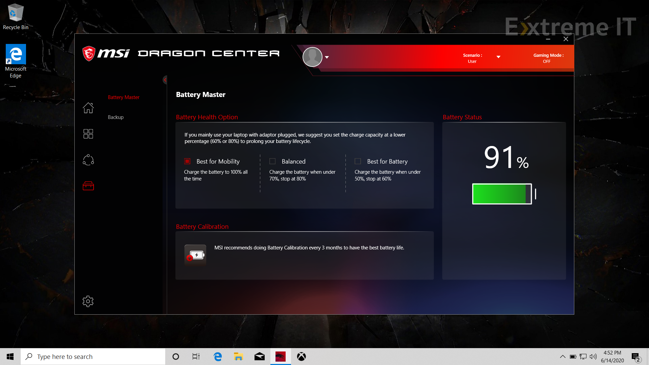Click the green battery level bar

coord(502,194)
